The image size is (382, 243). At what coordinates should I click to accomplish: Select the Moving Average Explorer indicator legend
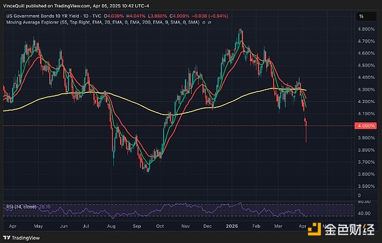click(x=103, y=22)
